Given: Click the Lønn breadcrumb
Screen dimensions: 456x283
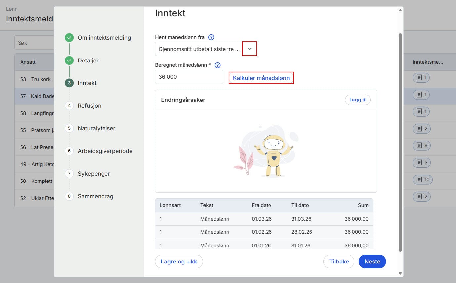Looking at the screenshot, I should 12,9.
